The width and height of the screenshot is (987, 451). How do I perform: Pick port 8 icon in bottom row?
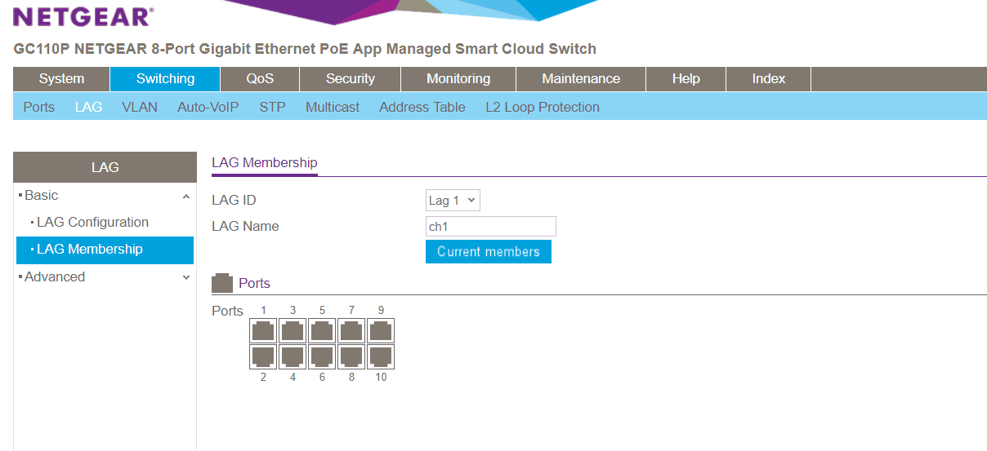click(351, 356)
